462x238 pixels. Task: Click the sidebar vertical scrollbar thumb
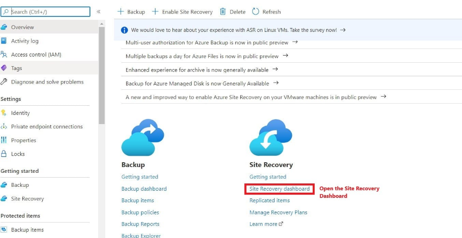101,75
